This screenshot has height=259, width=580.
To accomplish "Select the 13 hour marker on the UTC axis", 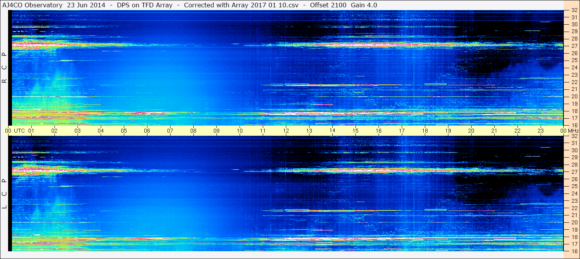I will tap(309, 131).
